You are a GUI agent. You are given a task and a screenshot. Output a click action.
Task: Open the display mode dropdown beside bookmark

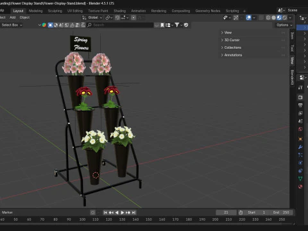[x=169, y=25]
